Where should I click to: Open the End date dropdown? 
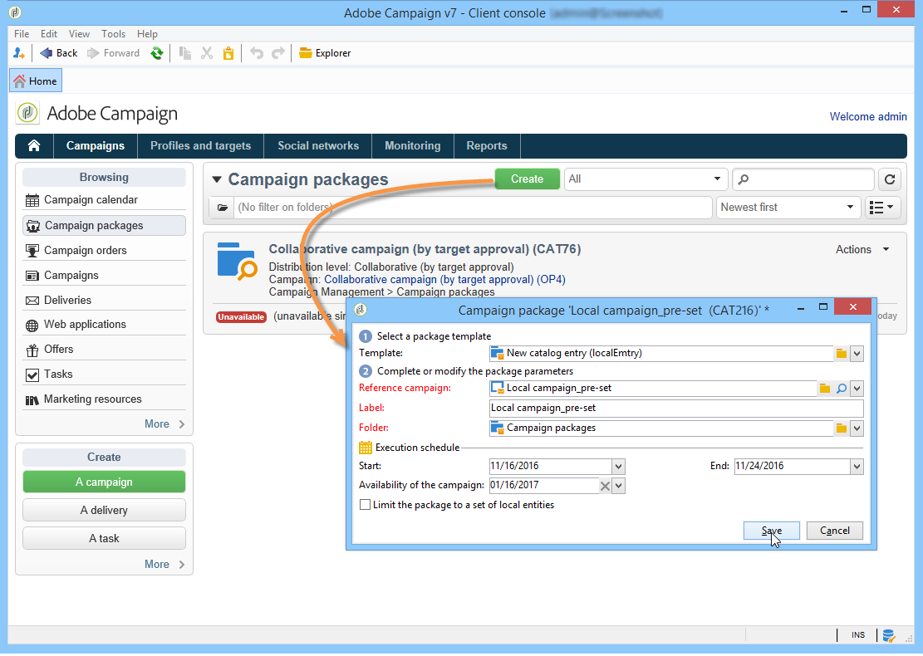point(857,467)
